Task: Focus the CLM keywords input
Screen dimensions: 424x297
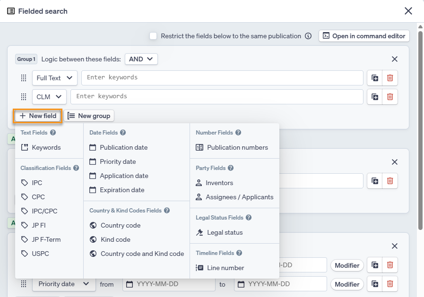Action: pyautogui.click(x=217, y=97)
